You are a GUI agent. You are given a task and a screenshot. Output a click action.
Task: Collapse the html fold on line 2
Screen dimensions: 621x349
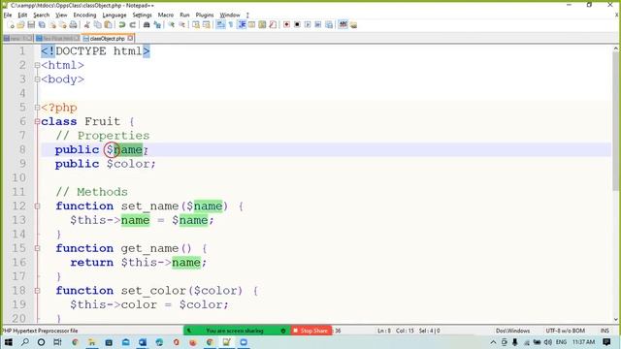pyautogui.click(x=37, y=65)
